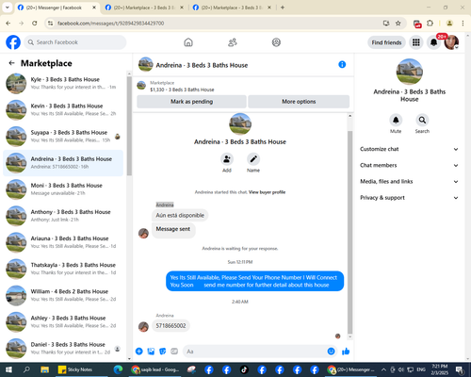Edit chat name with pencil icon
The width and height of the screenshot is (471, 377).
tap(253, 159)
